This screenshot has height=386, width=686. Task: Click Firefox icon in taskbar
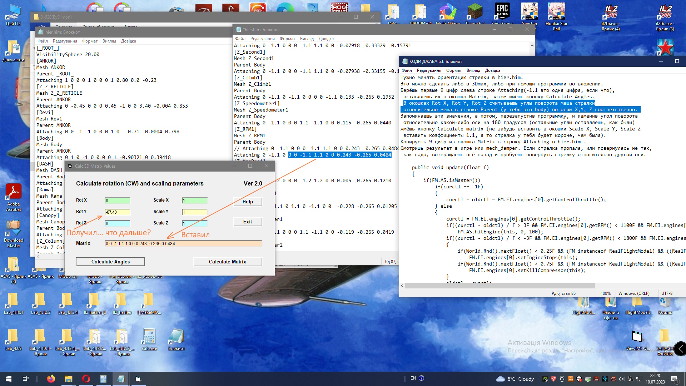[x=51, y=378]
